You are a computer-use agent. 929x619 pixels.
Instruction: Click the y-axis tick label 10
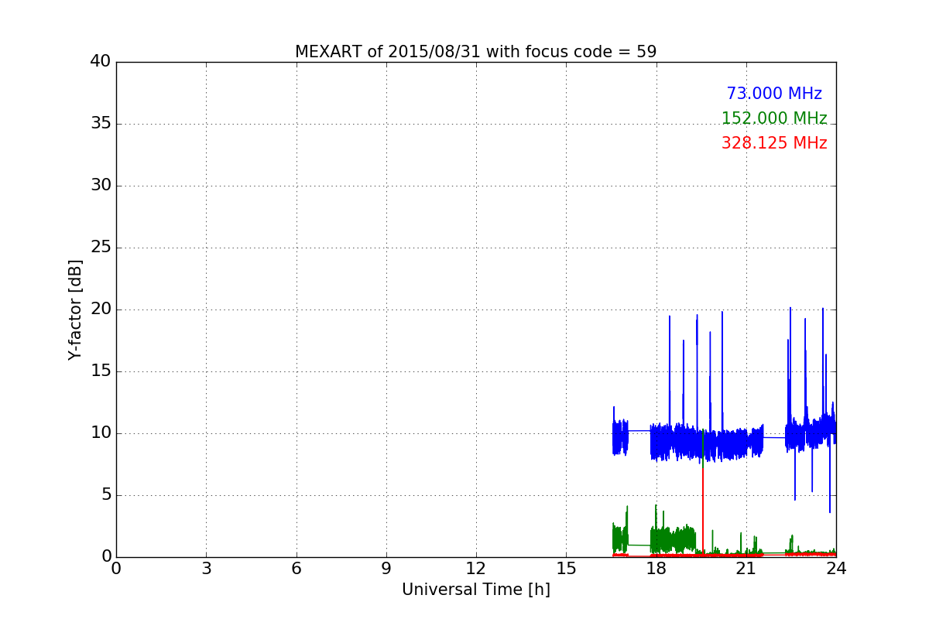tap(101, 433)
